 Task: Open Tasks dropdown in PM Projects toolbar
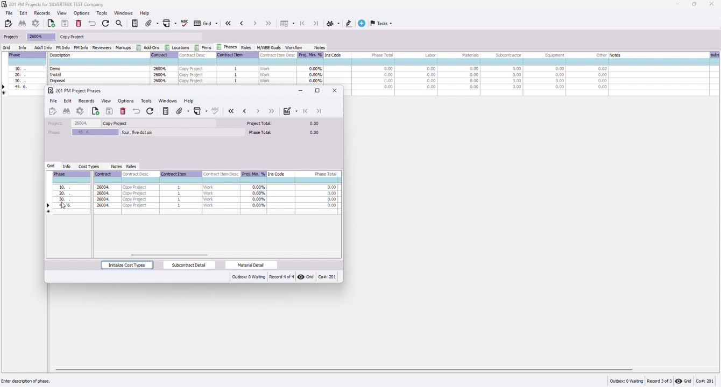[381, 24]
